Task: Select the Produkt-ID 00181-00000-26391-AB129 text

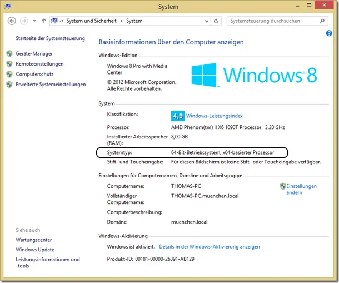Action: pyautogui.click(x=164, y=259)
